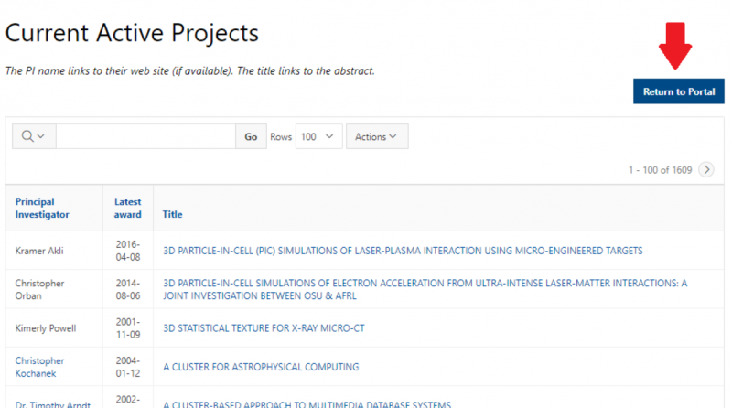Open the Rows per page dropdown

(318, 136)
